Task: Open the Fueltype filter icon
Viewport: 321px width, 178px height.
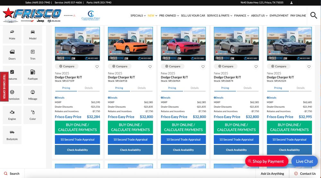Action: [33, 72]
